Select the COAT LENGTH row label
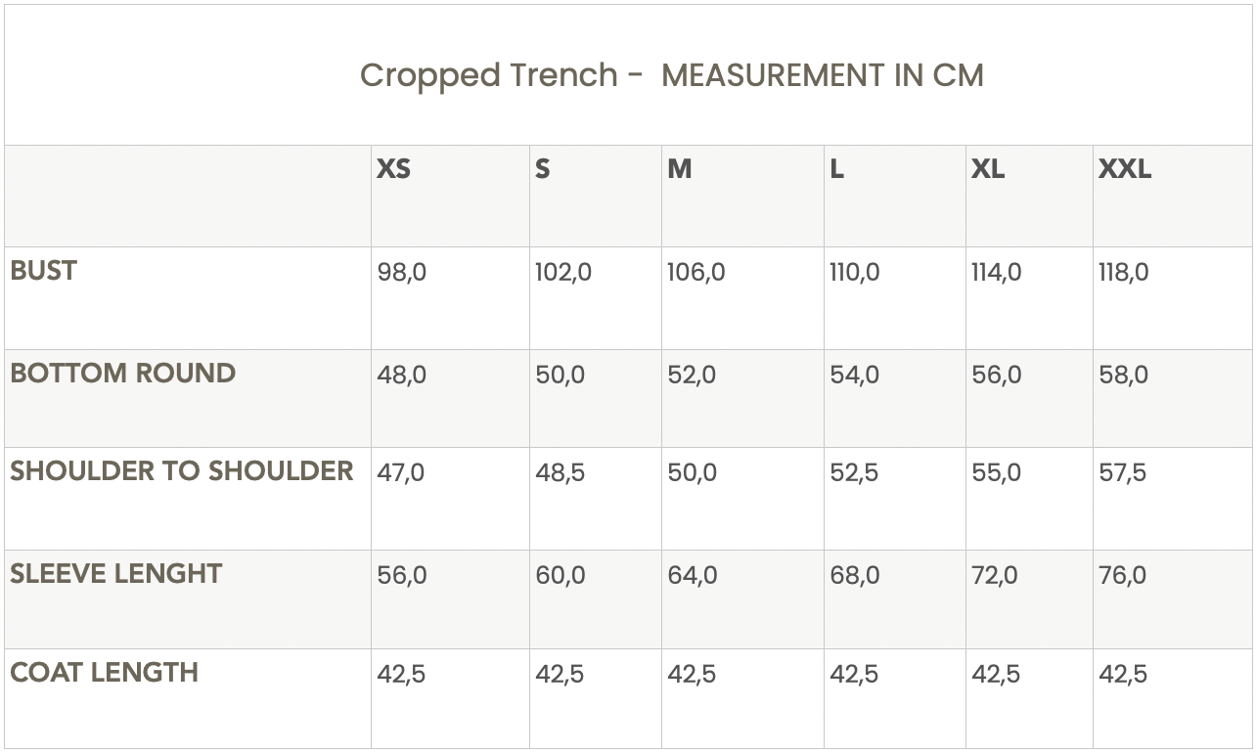 104,672
